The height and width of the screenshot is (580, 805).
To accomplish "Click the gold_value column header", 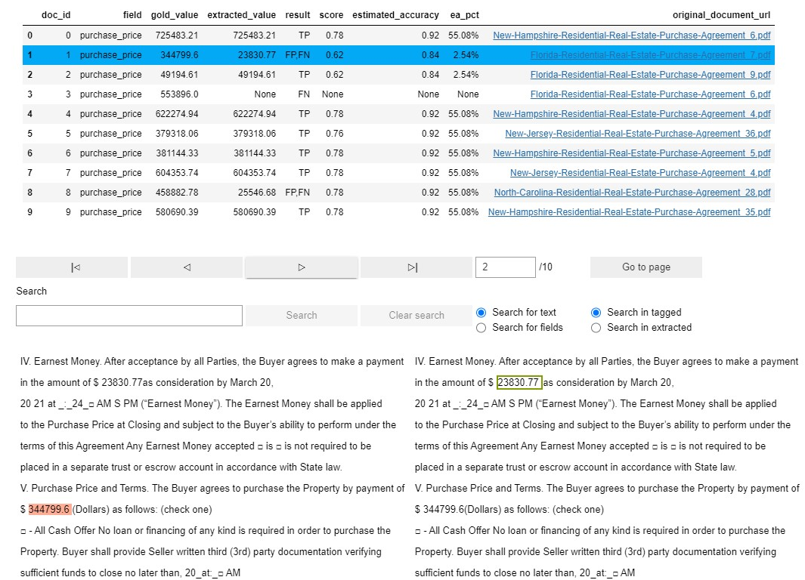I will pos(175,15).
